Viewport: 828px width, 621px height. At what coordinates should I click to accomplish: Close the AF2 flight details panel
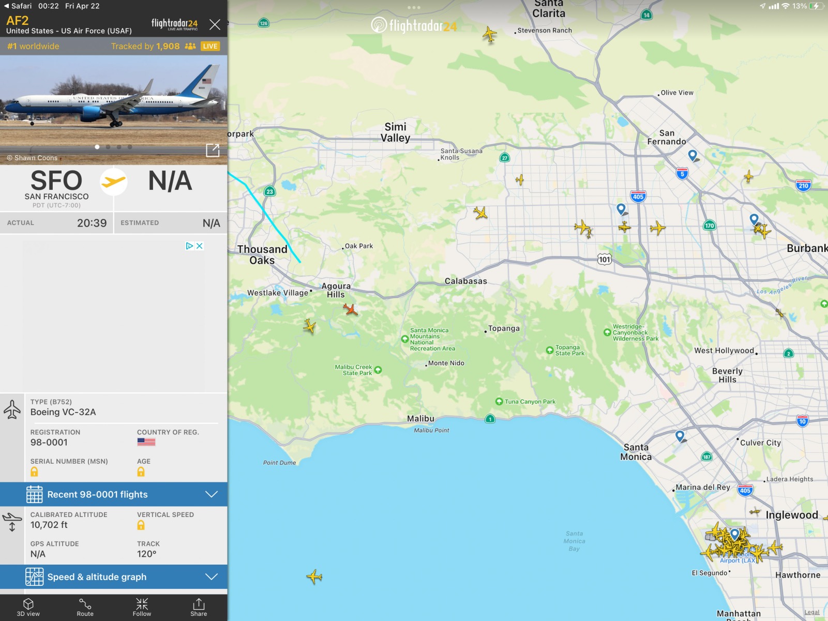point(215,24)
